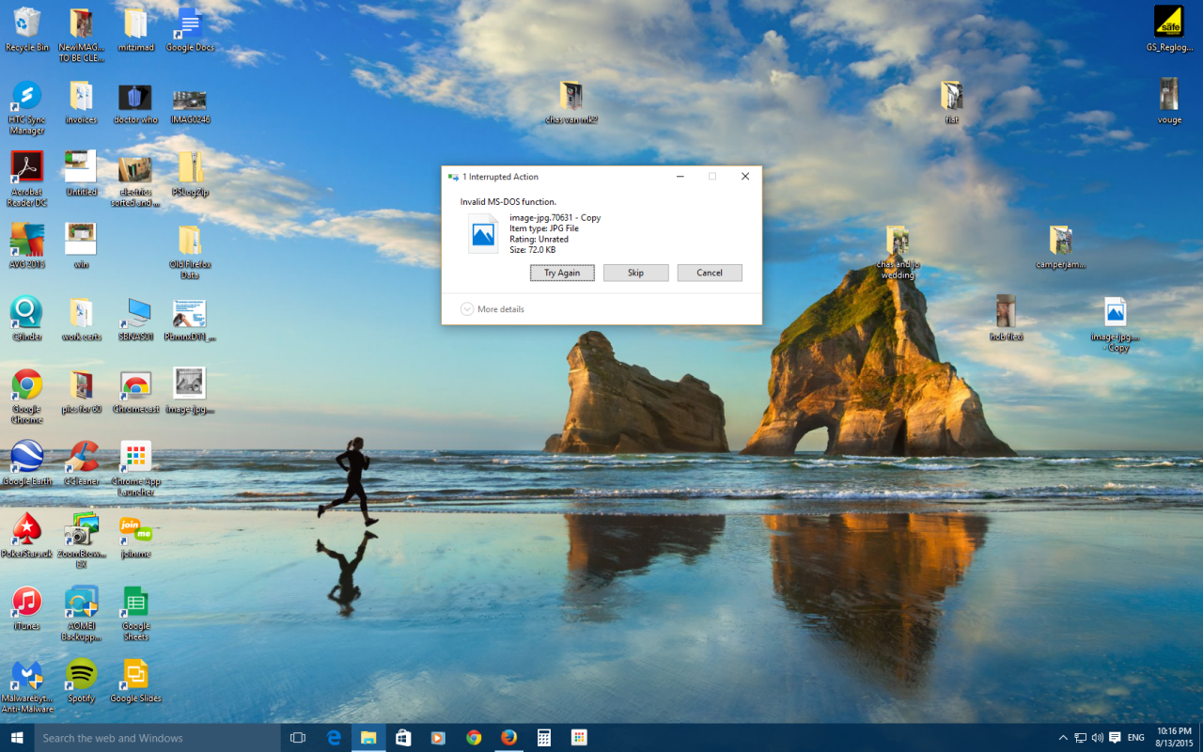Open the Calculator taskbar icon
The width and height of the screenshot is (1203, 752).
[x=544, y=738]
